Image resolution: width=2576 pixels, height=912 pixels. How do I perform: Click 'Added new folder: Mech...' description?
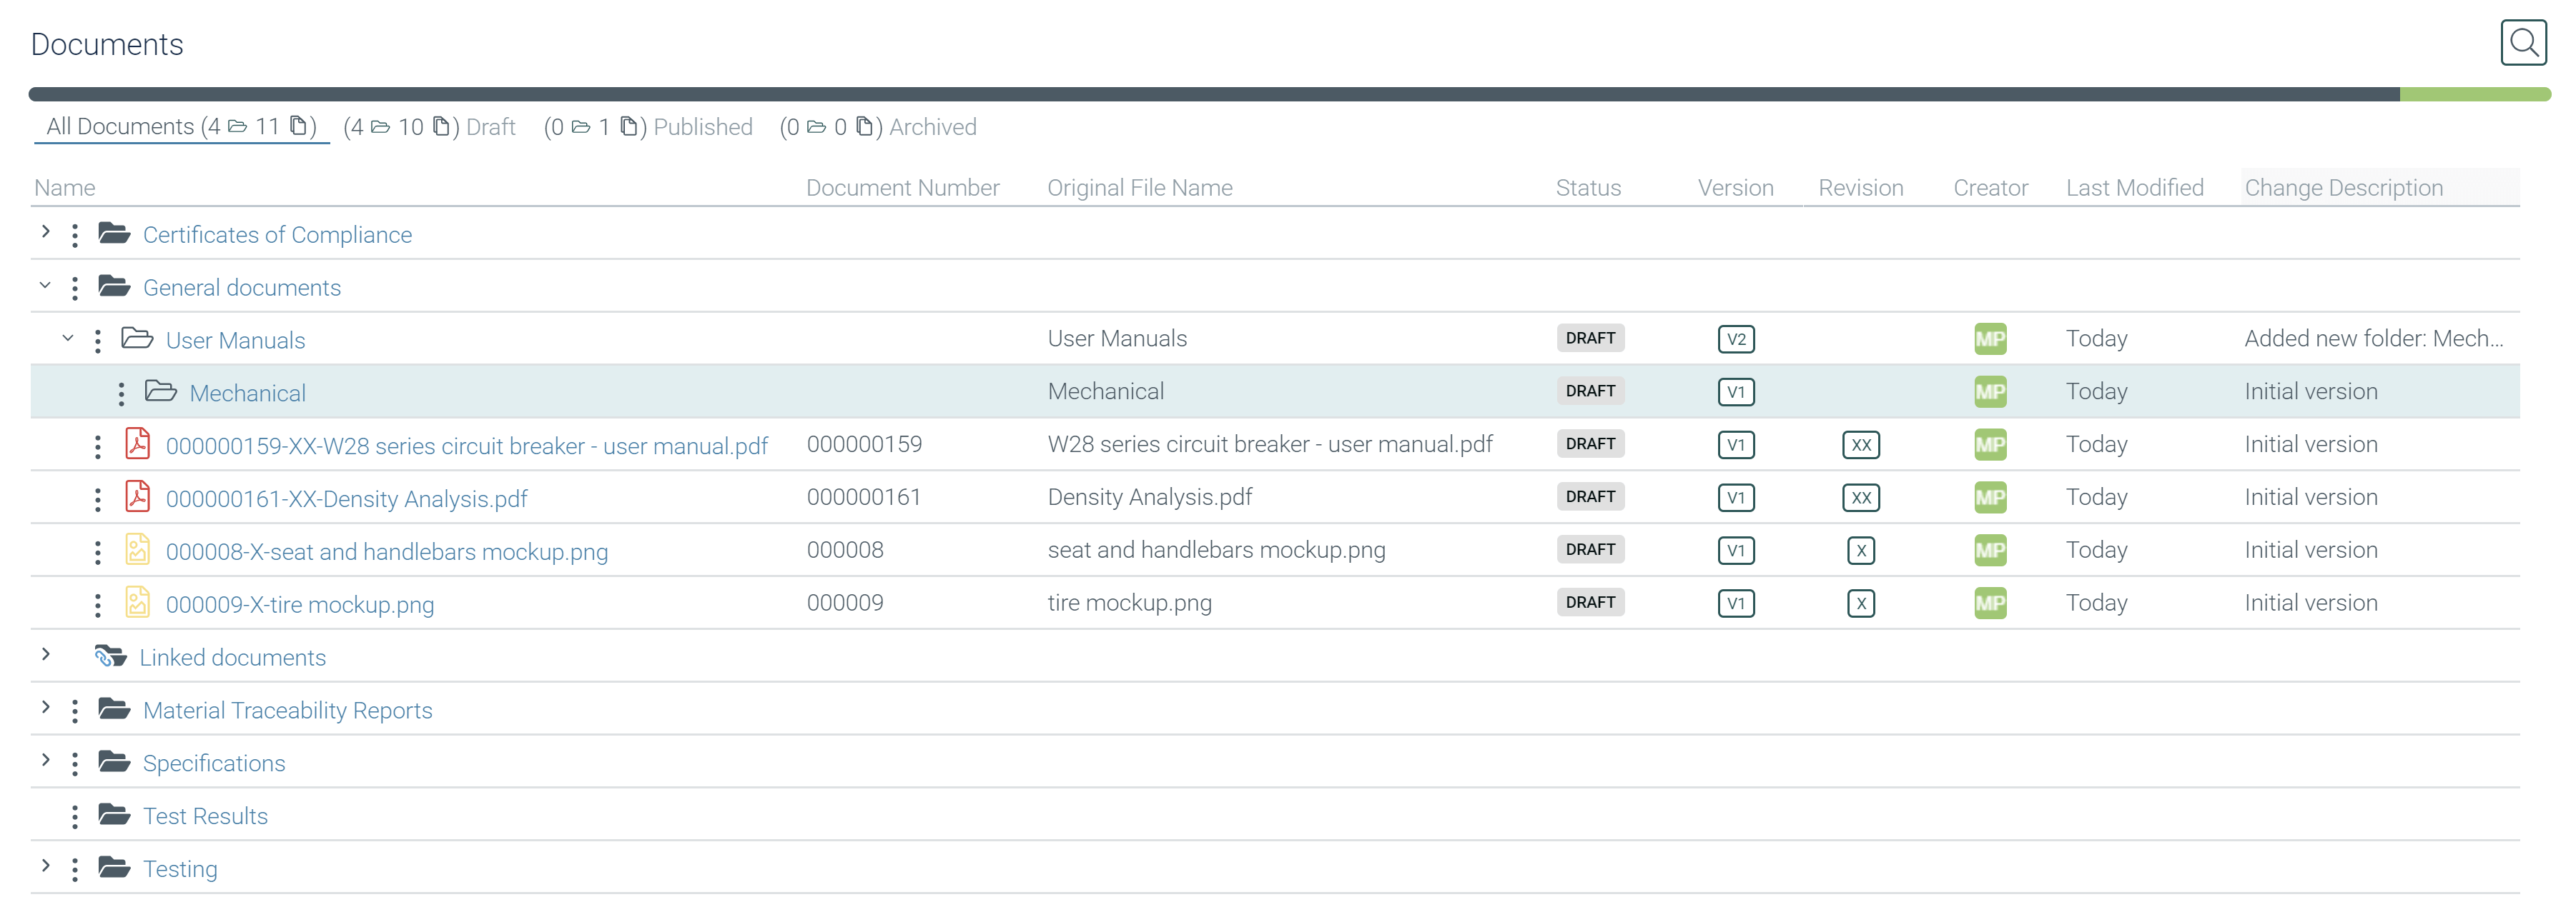2374,339
